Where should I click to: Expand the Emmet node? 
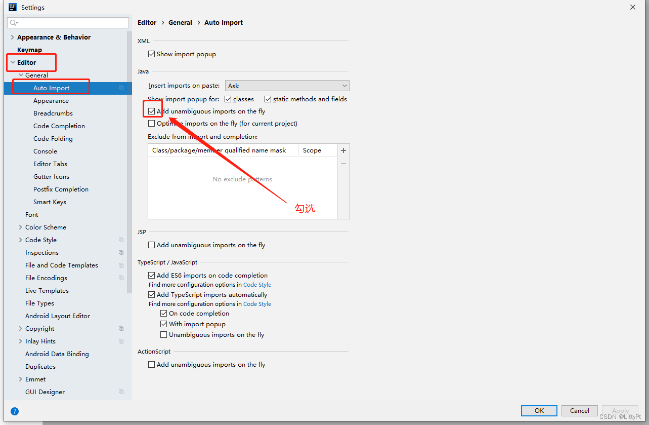pos(21,379)
